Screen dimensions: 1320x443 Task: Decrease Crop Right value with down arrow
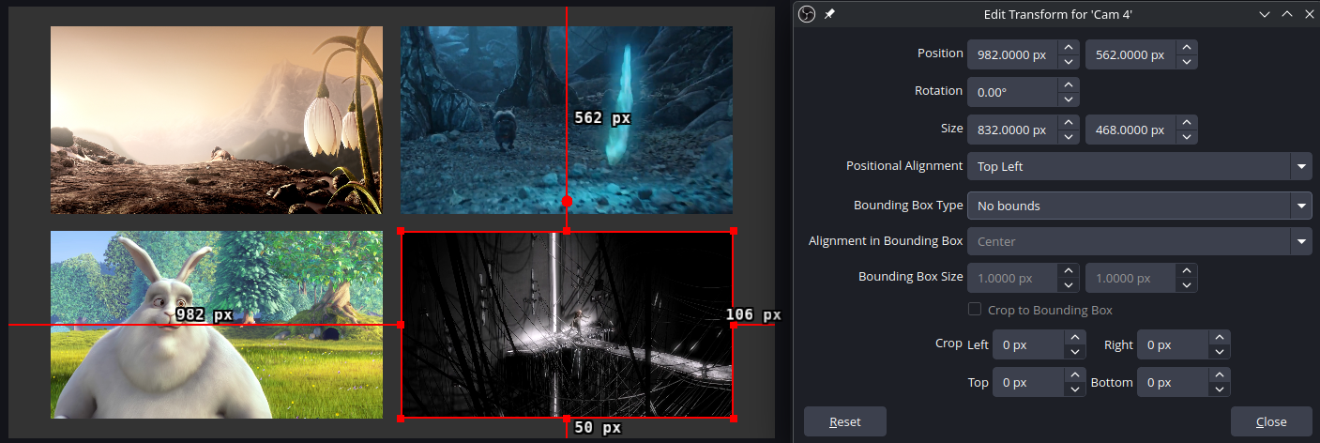pyautogui.click(x=1219, y=352)
